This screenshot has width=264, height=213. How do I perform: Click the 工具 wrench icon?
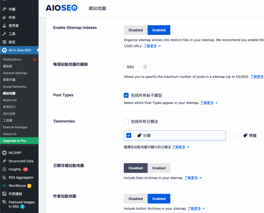(x=4, y=34)
